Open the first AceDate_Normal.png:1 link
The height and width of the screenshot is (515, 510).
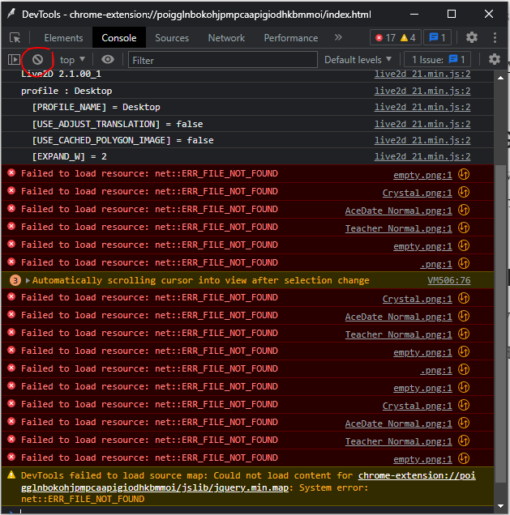tap(399, 211)
